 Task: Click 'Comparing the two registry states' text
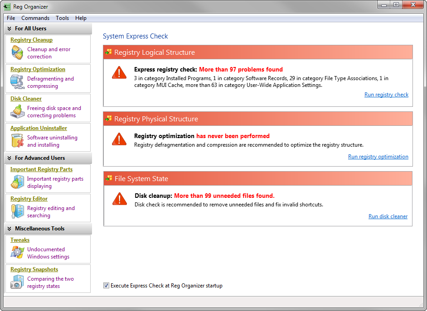(x=50, y=282)
